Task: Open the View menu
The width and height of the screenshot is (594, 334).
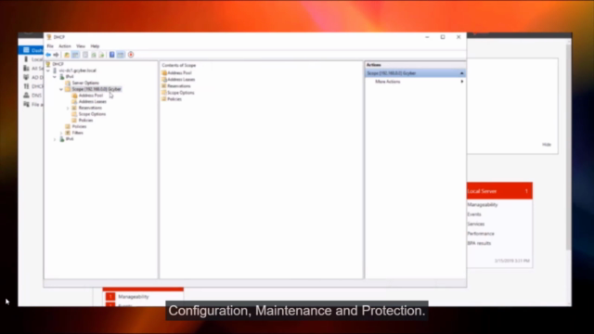Action: click(81, 46)
